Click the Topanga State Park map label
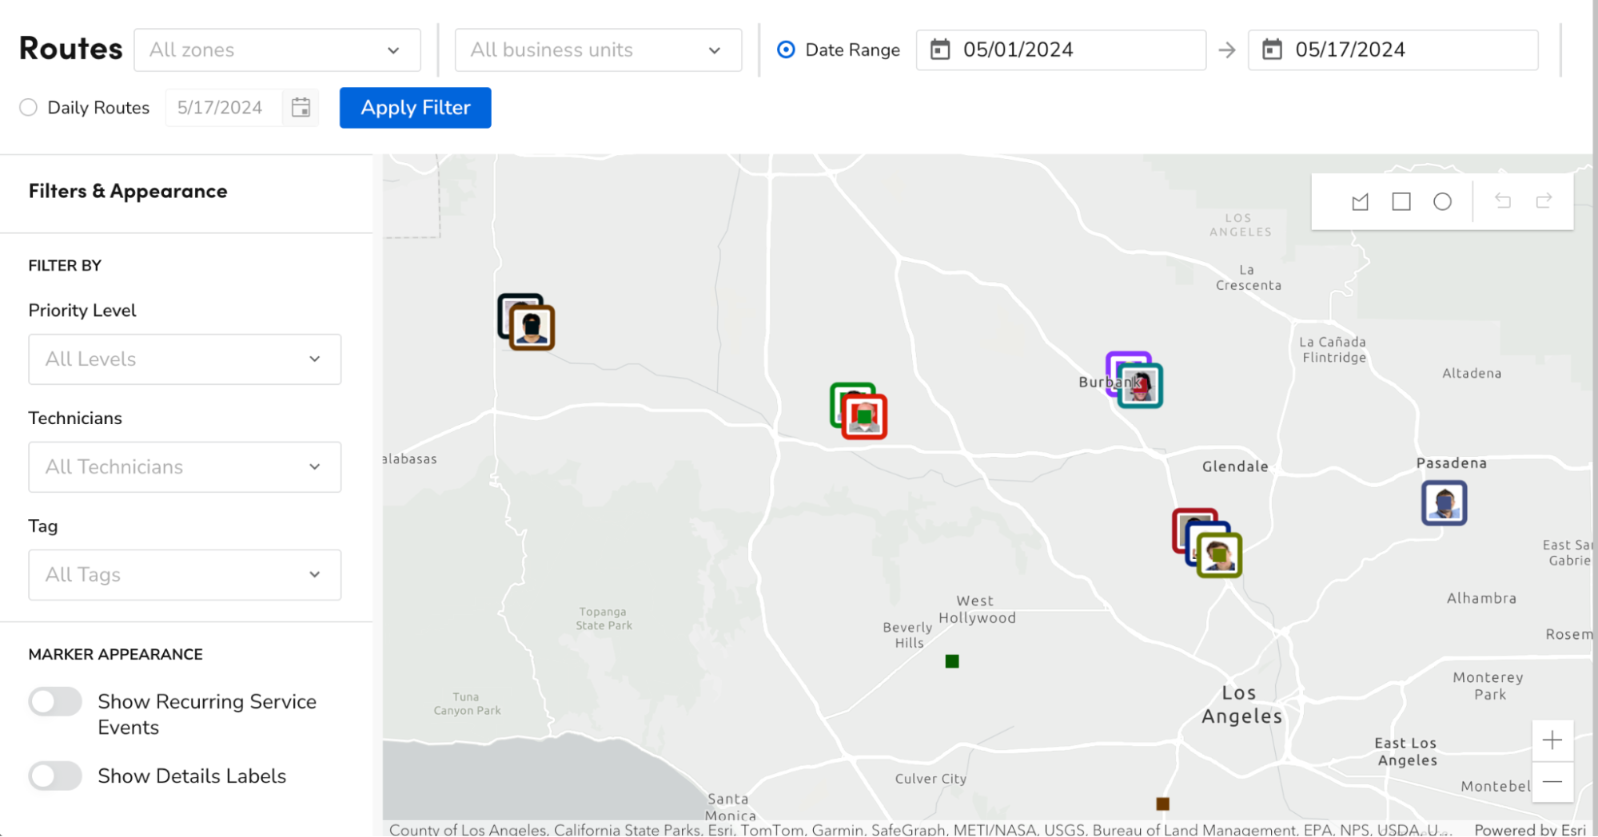1598x837 pixels. [604, 619]
